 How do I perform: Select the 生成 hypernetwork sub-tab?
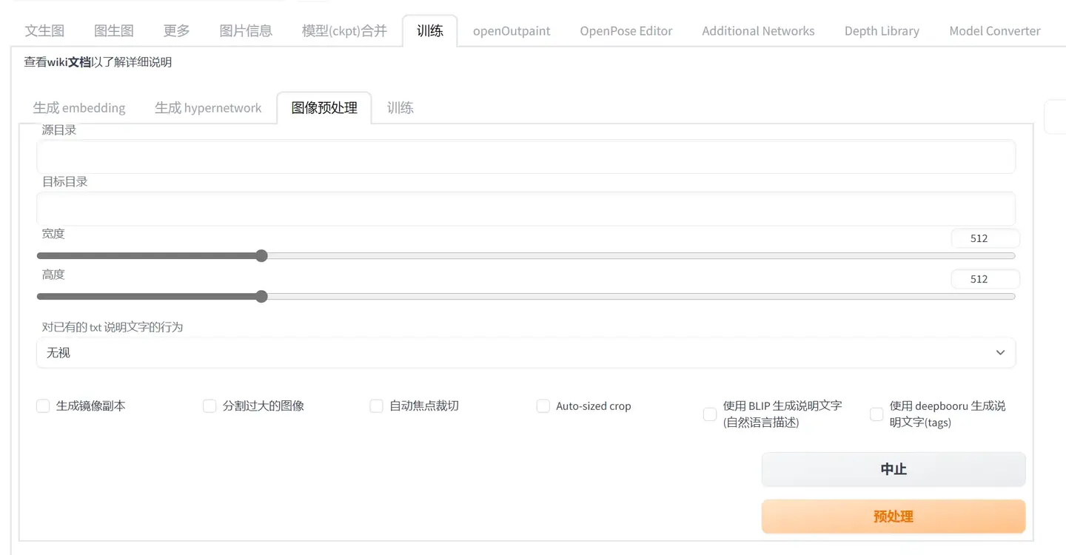[208, 108]
